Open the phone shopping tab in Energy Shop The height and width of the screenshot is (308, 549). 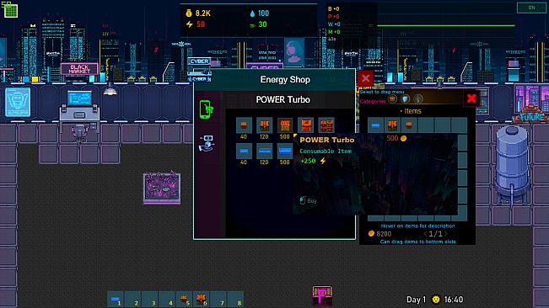coord(207,109)
